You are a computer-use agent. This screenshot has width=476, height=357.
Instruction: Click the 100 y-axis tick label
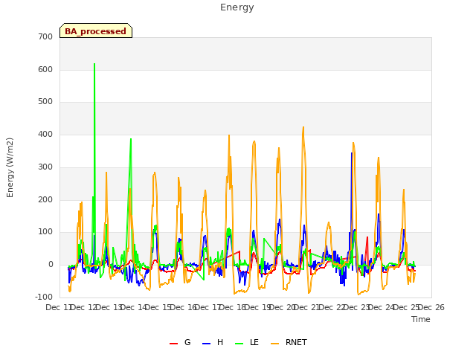pyautogui.click(x=45, y=232)
